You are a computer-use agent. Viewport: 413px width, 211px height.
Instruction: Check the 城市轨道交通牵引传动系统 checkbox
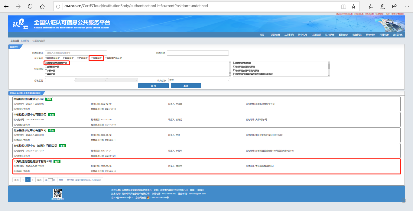[x=234, y=70]
